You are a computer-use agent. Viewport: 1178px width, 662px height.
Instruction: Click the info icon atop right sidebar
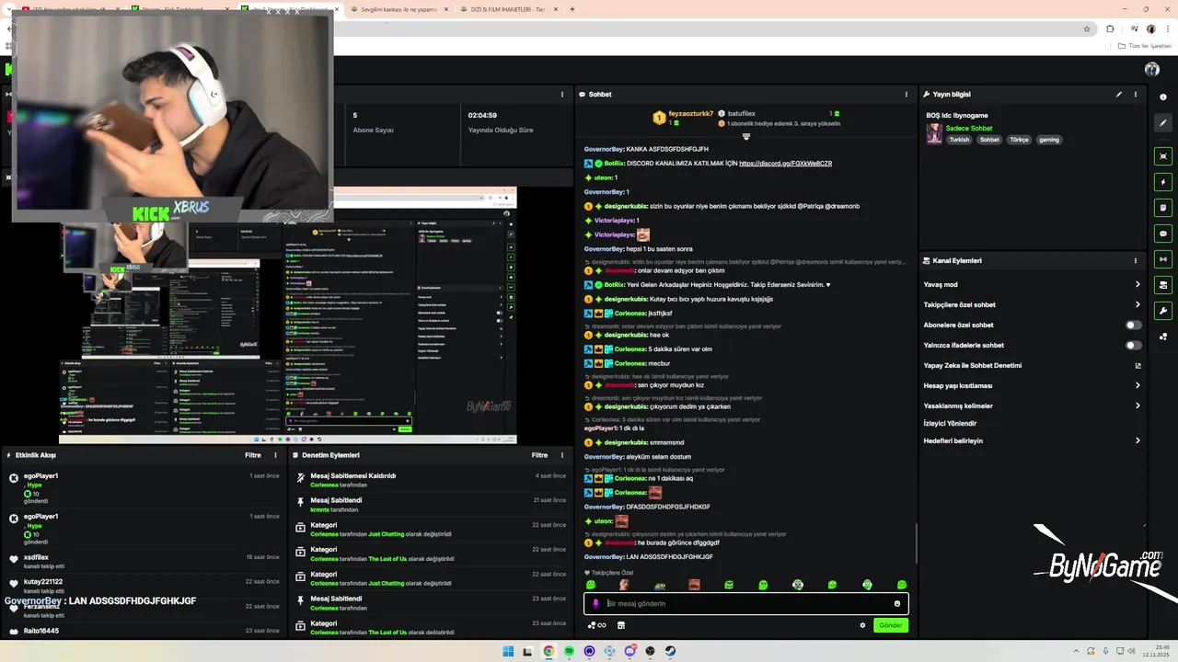coord(1163,97)
